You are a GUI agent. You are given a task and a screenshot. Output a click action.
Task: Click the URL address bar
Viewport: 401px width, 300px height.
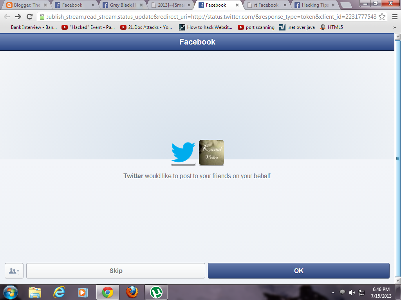[x=211, y=17]
